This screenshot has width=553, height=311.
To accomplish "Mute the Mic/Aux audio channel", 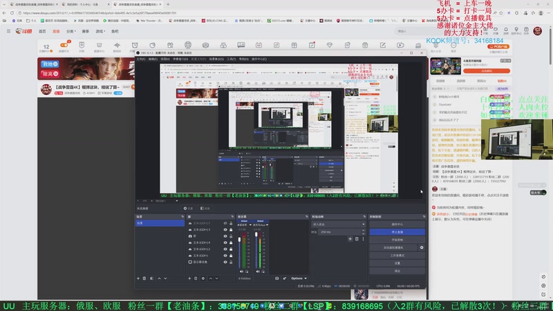I will 258,272.
